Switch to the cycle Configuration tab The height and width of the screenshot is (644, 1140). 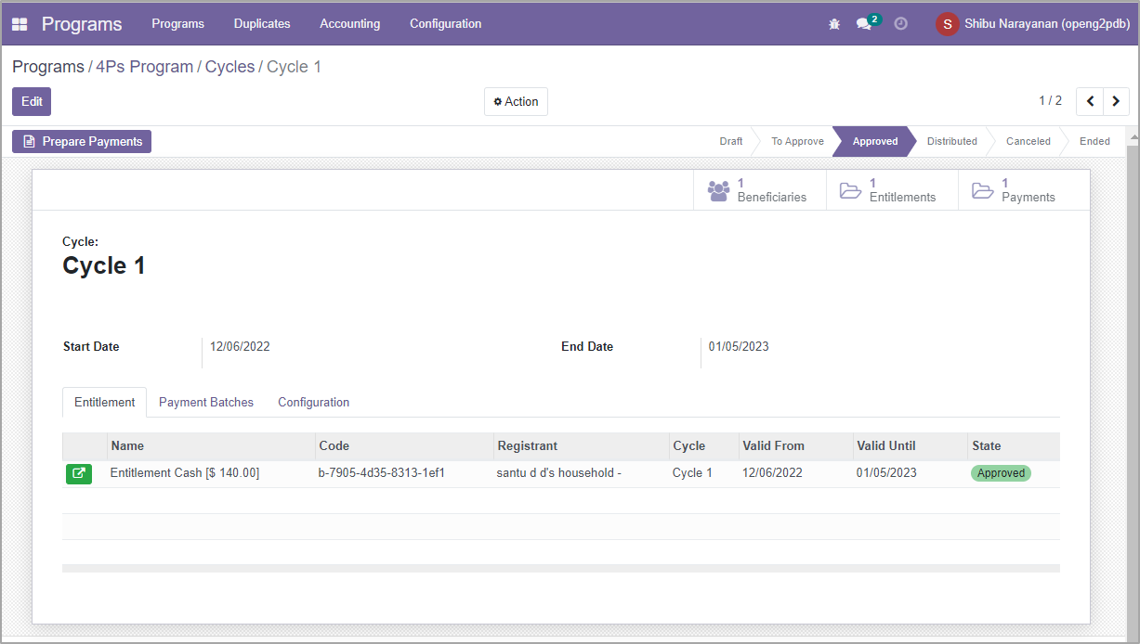coord(313,403)
